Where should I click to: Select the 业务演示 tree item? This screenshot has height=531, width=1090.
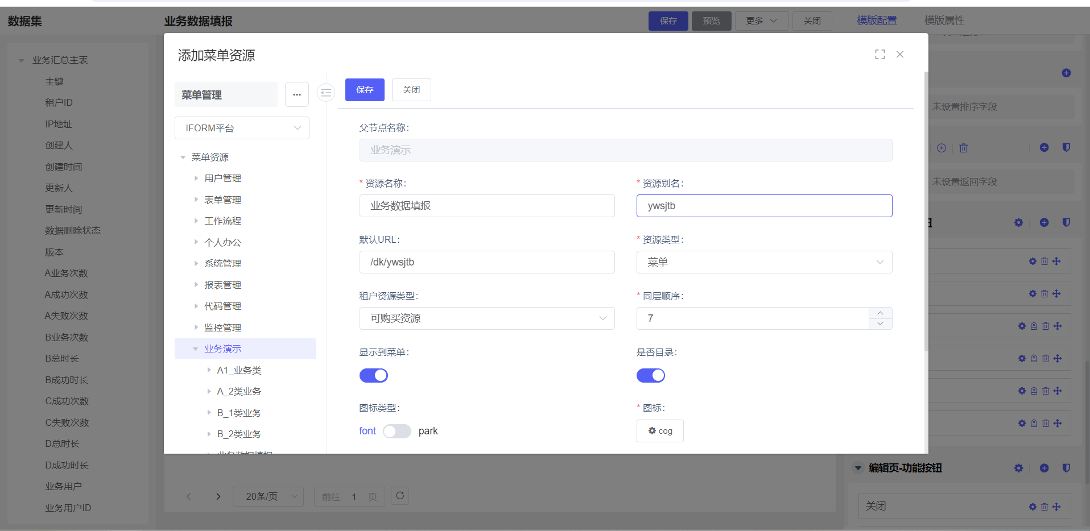(x=223, y=349)
